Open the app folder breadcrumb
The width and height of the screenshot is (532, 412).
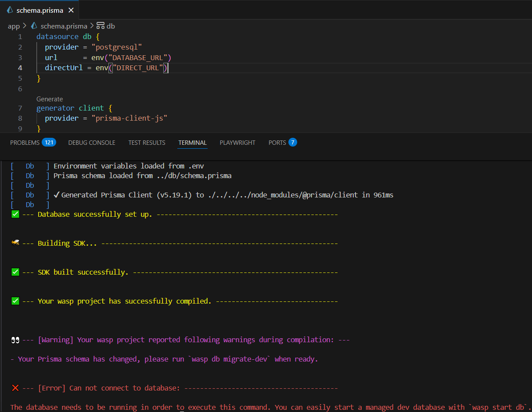[14, 26]
